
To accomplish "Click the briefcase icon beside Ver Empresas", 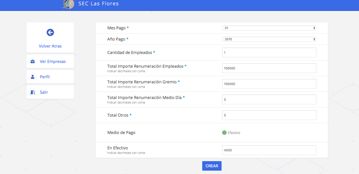I will (33, 62).
